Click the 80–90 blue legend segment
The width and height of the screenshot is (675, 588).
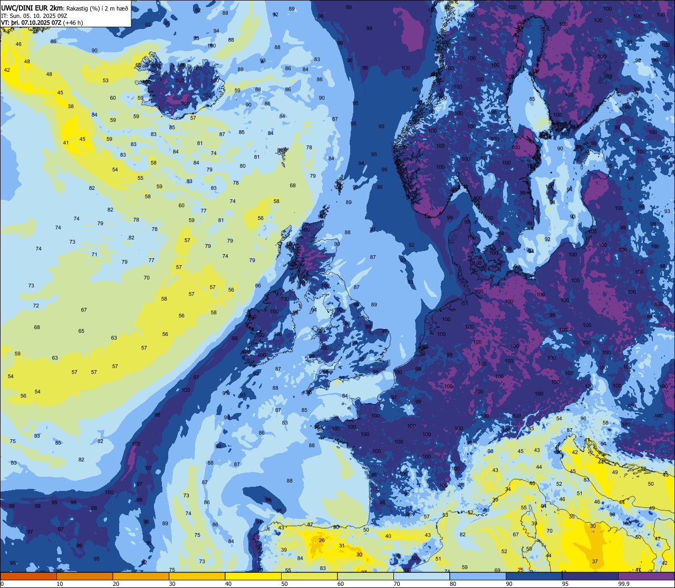[478, 576]
